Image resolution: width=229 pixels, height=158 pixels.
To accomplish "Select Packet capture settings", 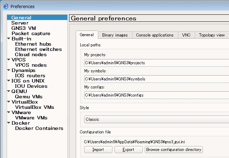I will 31,33.
